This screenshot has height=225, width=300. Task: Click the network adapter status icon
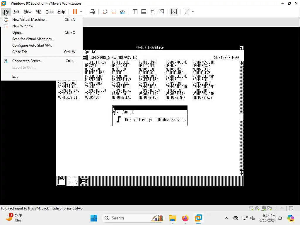click(x=270, y=208)
